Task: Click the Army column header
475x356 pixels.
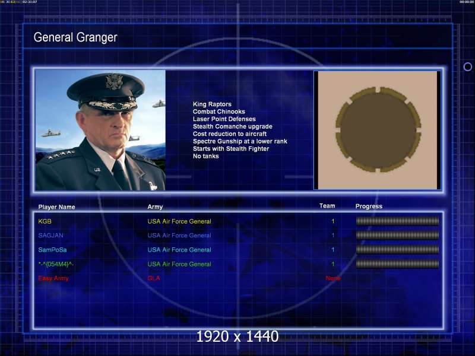Action: click(x=155, y=207)
